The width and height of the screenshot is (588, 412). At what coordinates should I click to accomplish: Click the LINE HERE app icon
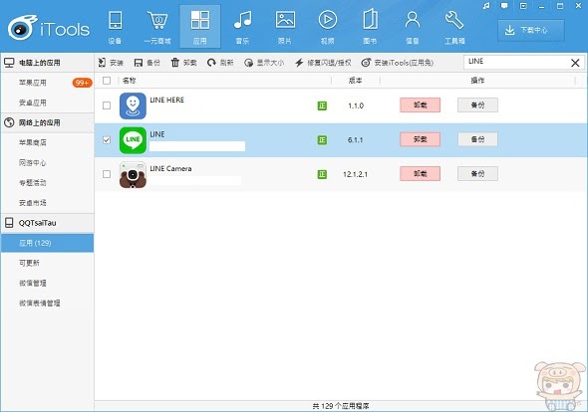(133, 105)
